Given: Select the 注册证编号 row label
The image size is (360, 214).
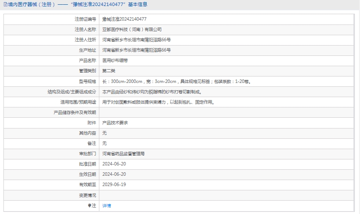Looking at the screenshot, I should tap(85, 19).
